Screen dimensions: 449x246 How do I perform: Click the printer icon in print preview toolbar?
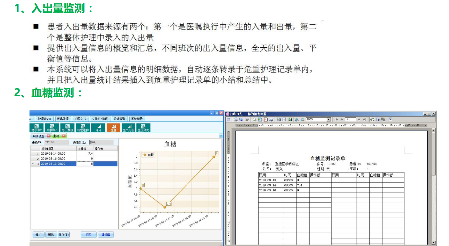pos(236,119)
